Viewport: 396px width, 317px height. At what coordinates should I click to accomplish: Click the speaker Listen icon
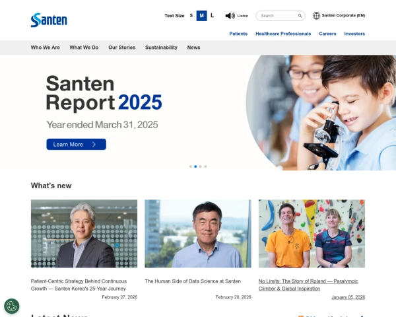[230, 16]
